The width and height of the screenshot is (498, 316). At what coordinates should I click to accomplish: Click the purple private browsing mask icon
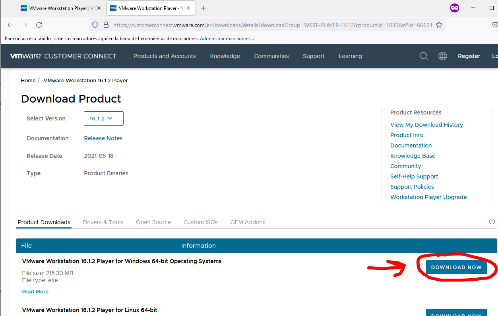tap(455, 8)
